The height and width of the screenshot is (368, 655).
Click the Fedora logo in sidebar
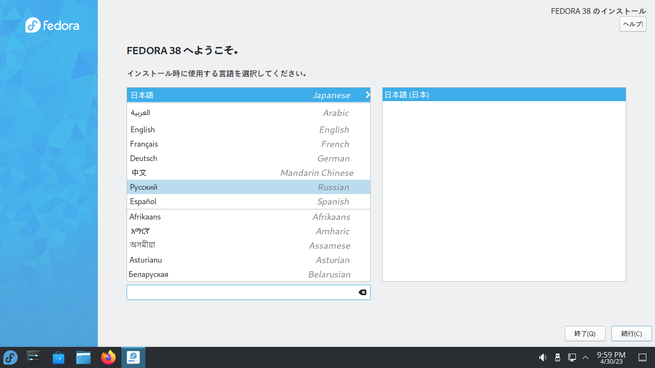52,25
